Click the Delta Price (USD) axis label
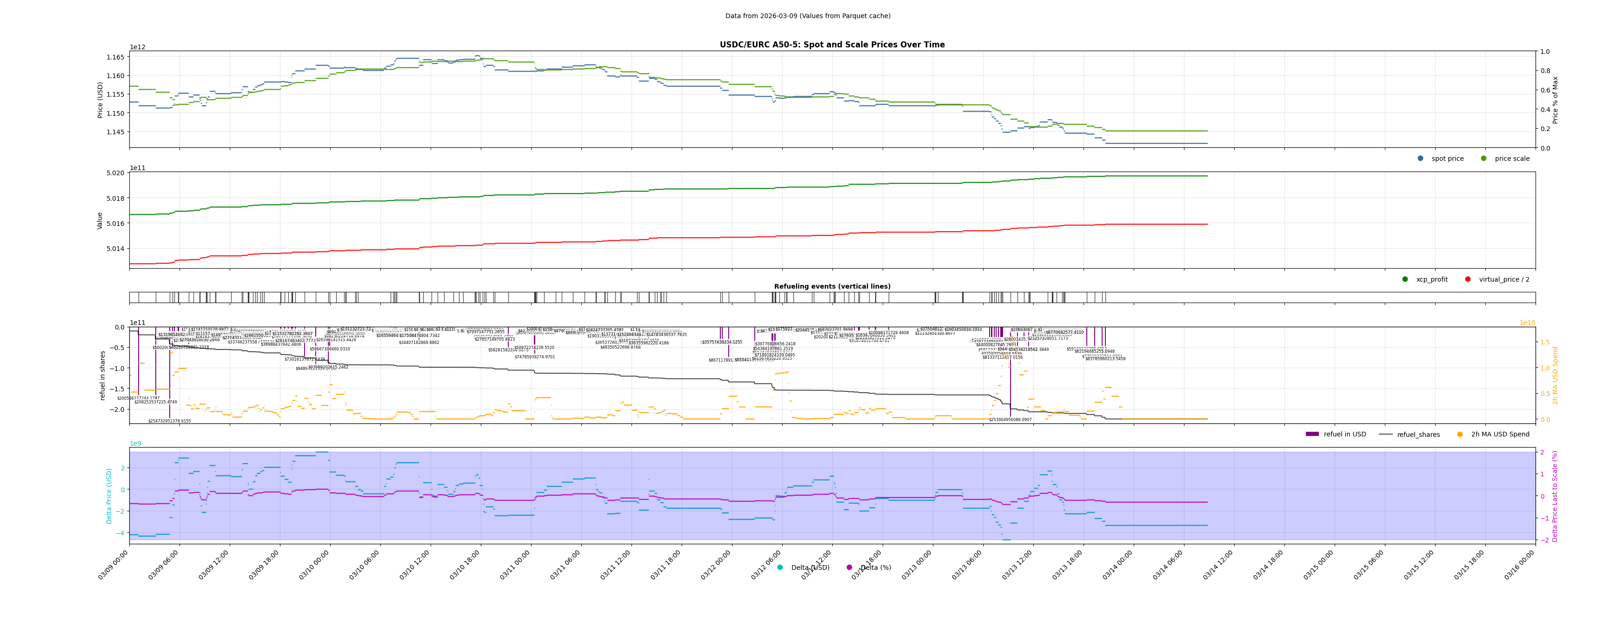Viewport: 1616px width, 640px height. tap(109, 496)
